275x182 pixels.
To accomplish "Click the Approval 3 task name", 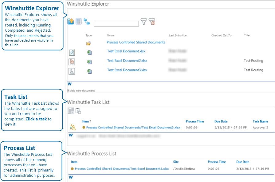I will (x=261, y=127).
